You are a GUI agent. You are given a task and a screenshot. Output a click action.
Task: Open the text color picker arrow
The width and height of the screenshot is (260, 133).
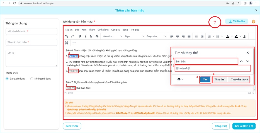click(232, 36)
